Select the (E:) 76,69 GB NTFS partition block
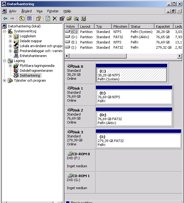 coord(134,97)
